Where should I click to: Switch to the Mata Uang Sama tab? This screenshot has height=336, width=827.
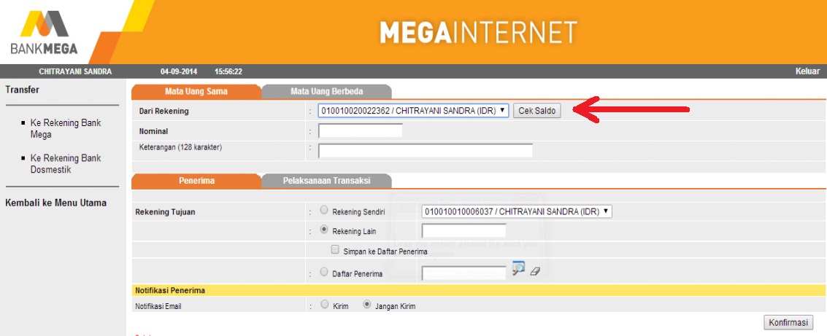pyautogui.click(x=196, y=92)
